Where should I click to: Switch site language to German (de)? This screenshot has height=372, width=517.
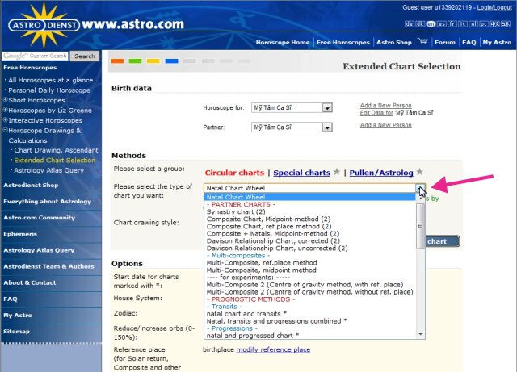pos(410,25)
